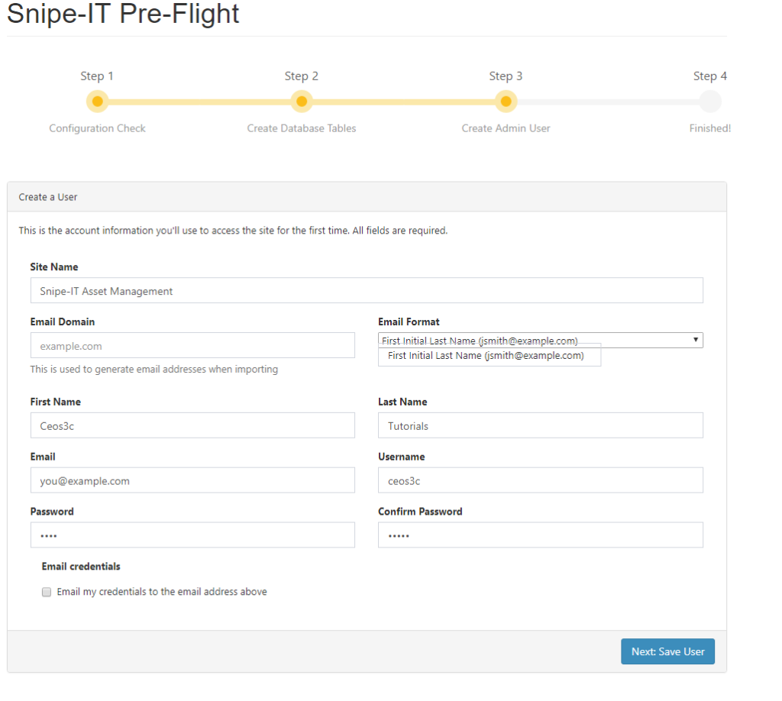
Task: Click the Step 1 progress circle
Action: point(97,101)
